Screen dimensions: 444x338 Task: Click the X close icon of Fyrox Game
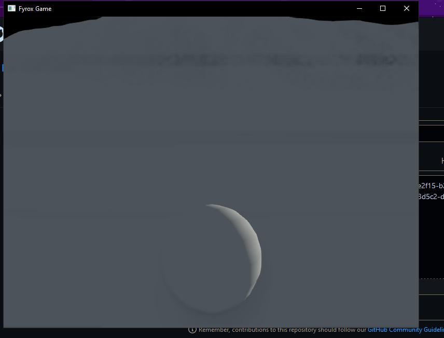point(407,8)
